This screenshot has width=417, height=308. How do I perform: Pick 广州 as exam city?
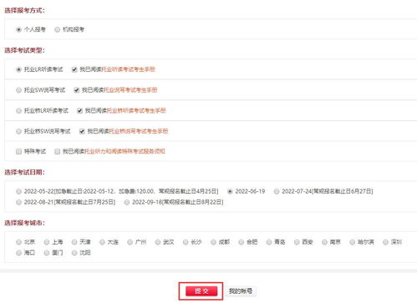pos(130,242)
